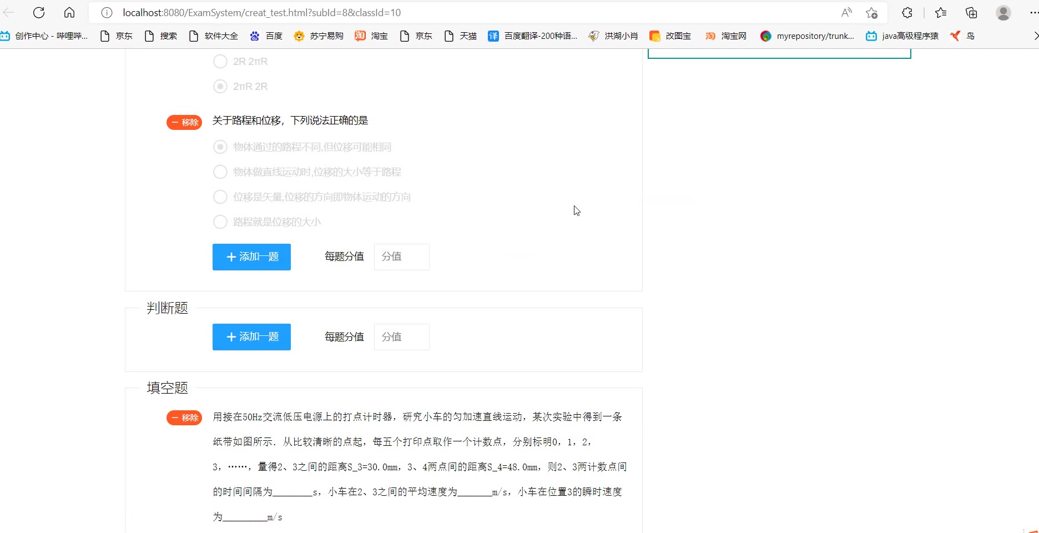The width and height of the screenshot is (1039, 533).
Task: Remove the 关于路程和位移 question
Action: click(184, 122)
